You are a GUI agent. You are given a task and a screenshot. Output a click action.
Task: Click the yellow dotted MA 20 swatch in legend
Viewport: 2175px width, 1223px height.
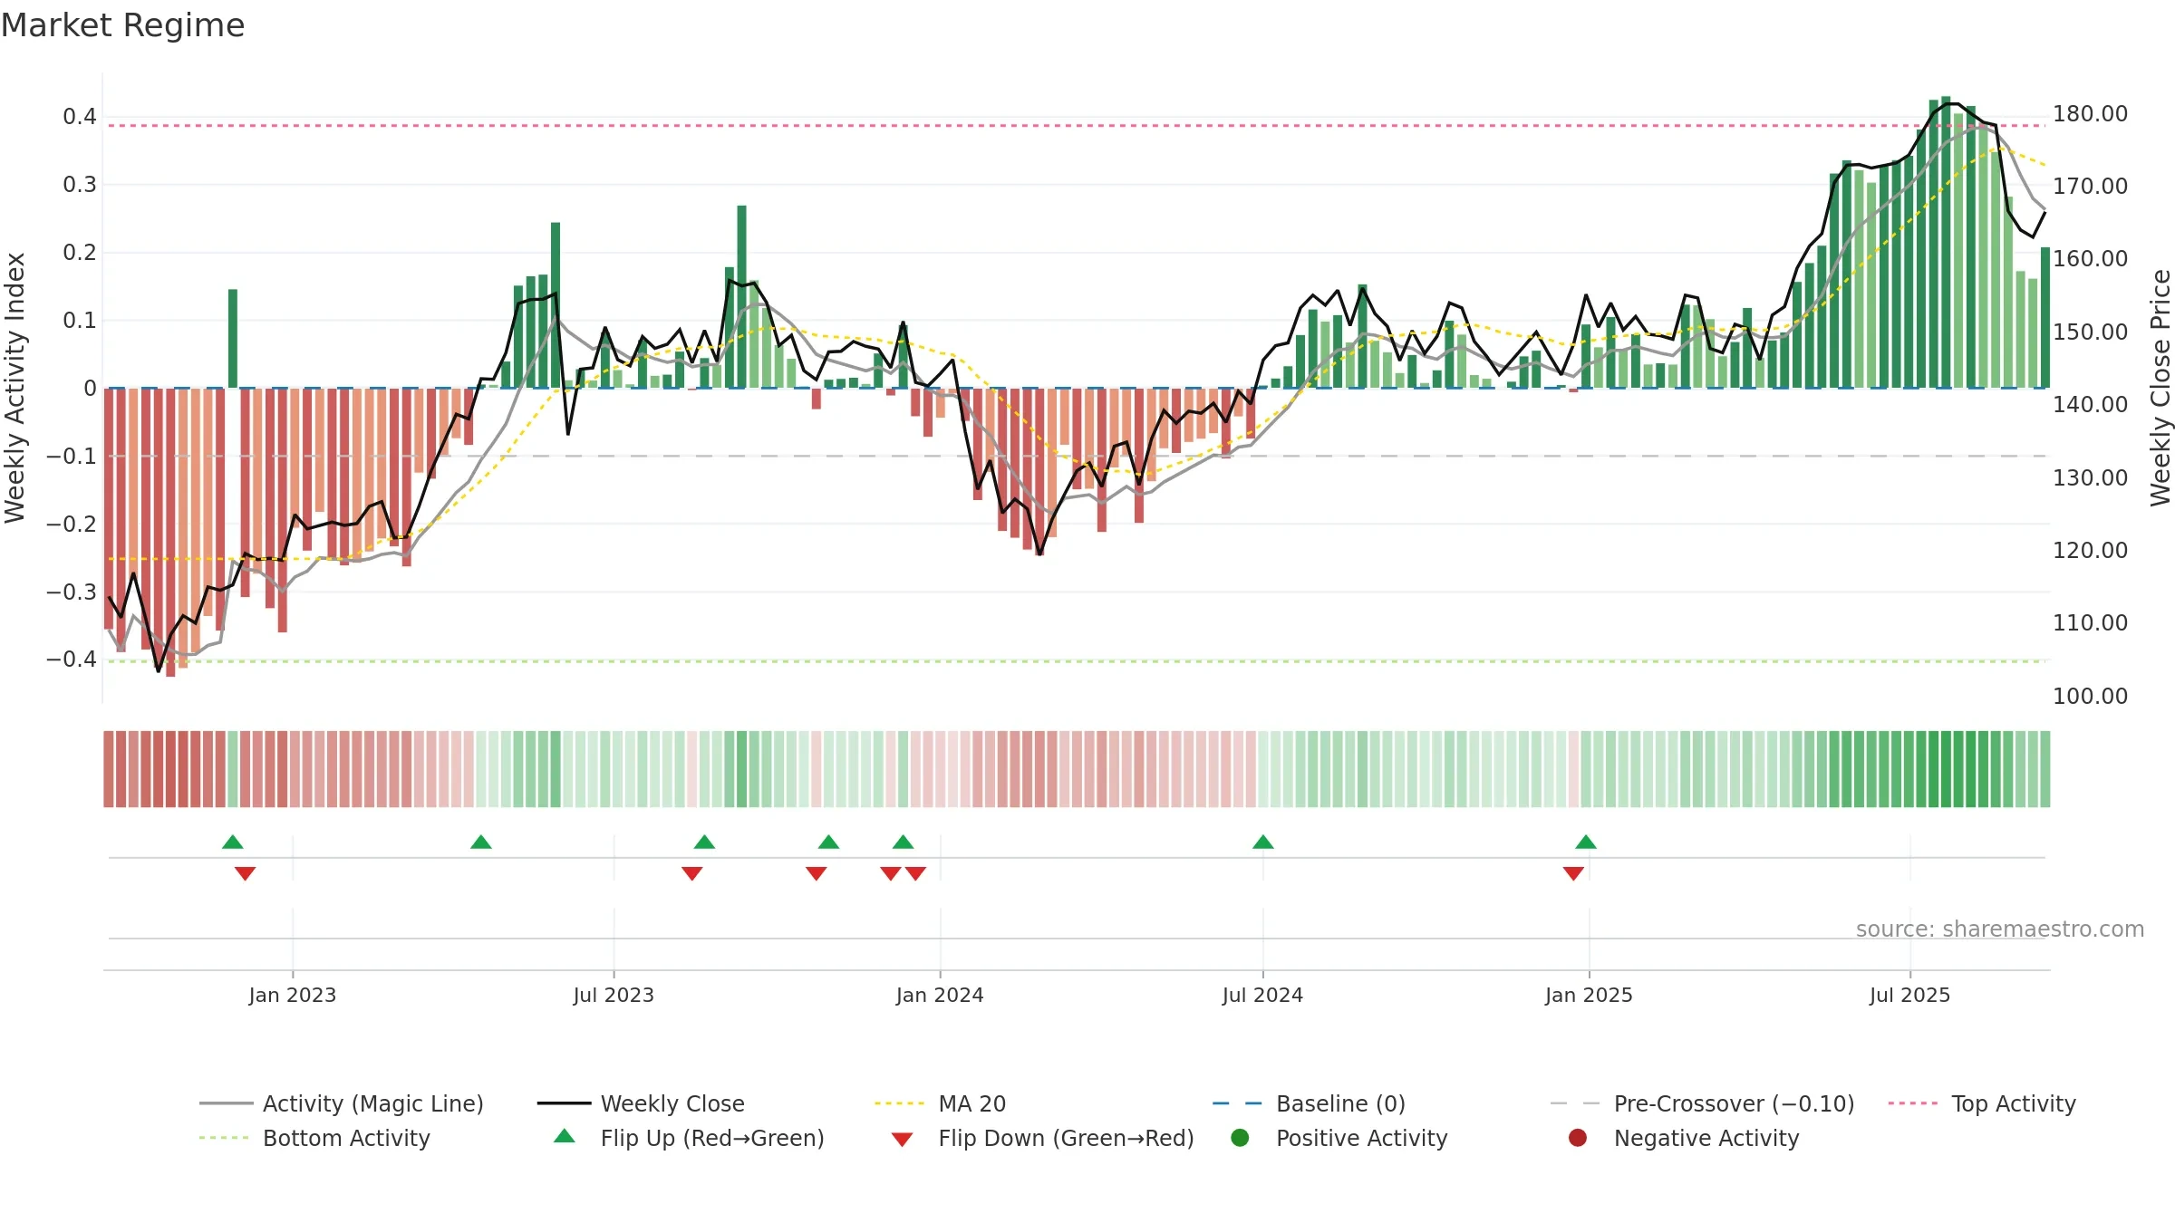pyautogui.click(x=900, y=1103)
